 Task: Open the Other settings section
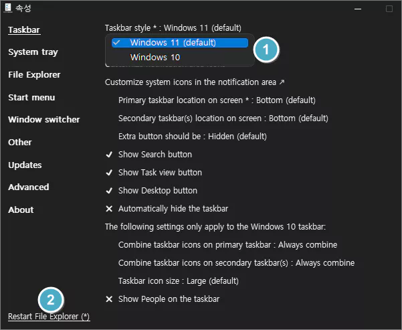20,142
